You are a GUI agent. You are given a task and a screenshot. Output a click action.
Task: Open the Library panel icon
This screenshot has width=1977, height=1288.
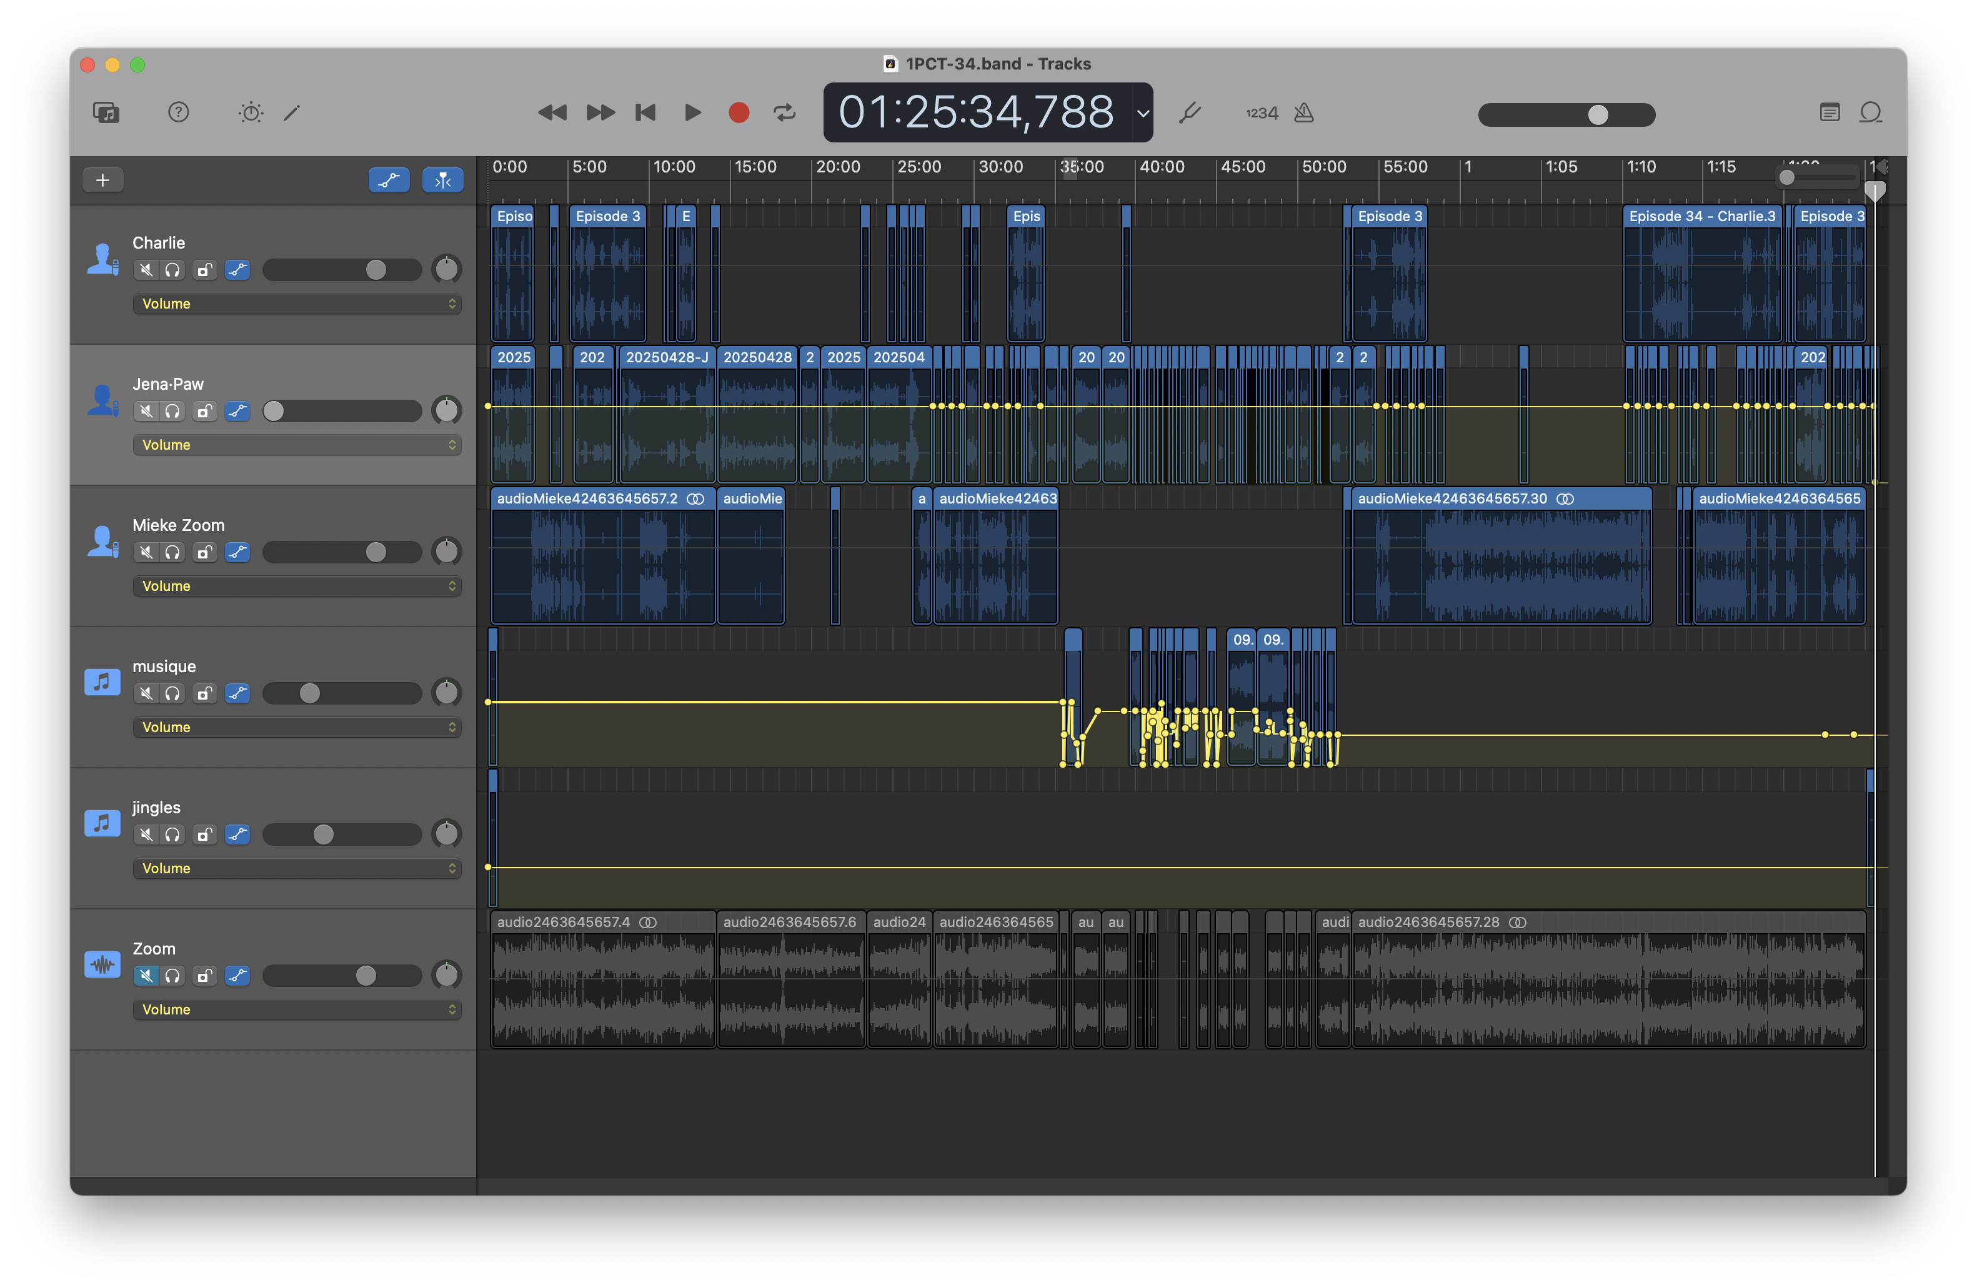pos(106,112)
